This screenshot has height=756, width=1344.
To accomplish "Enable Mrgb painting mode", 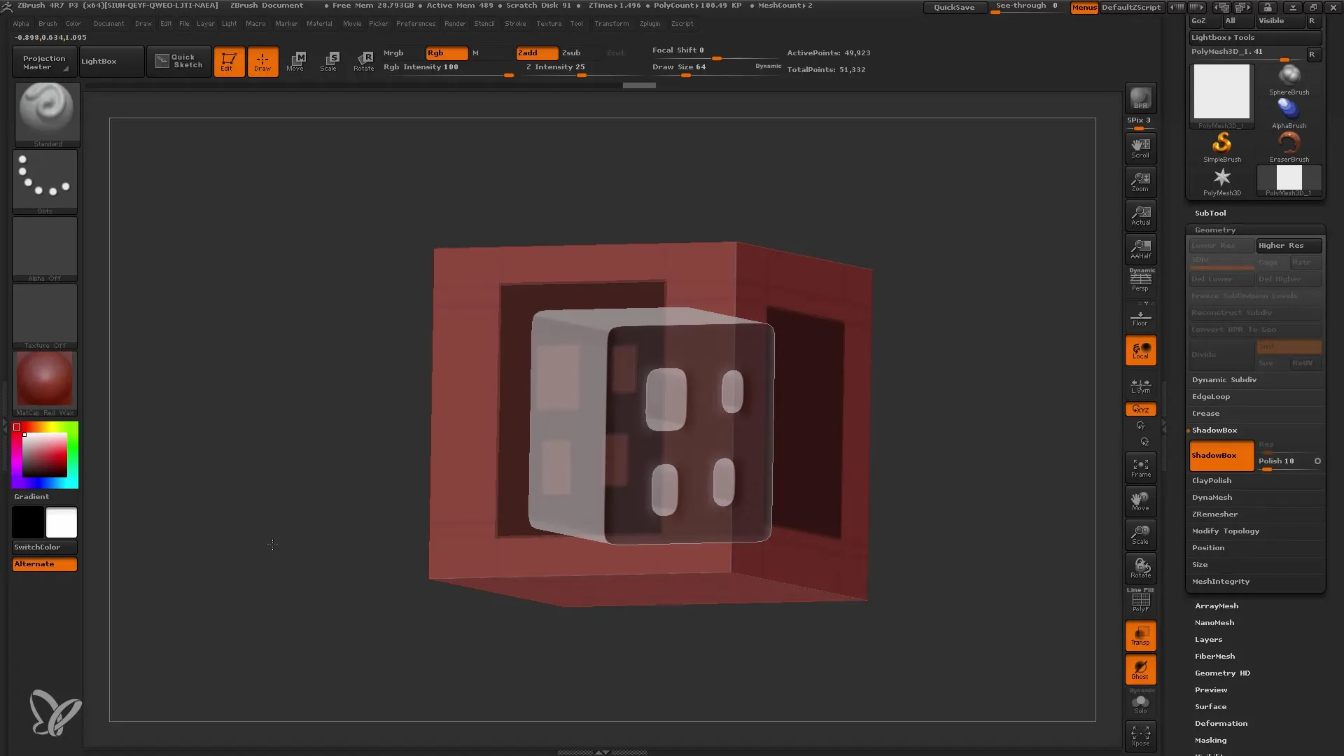I will click(402, 53).
